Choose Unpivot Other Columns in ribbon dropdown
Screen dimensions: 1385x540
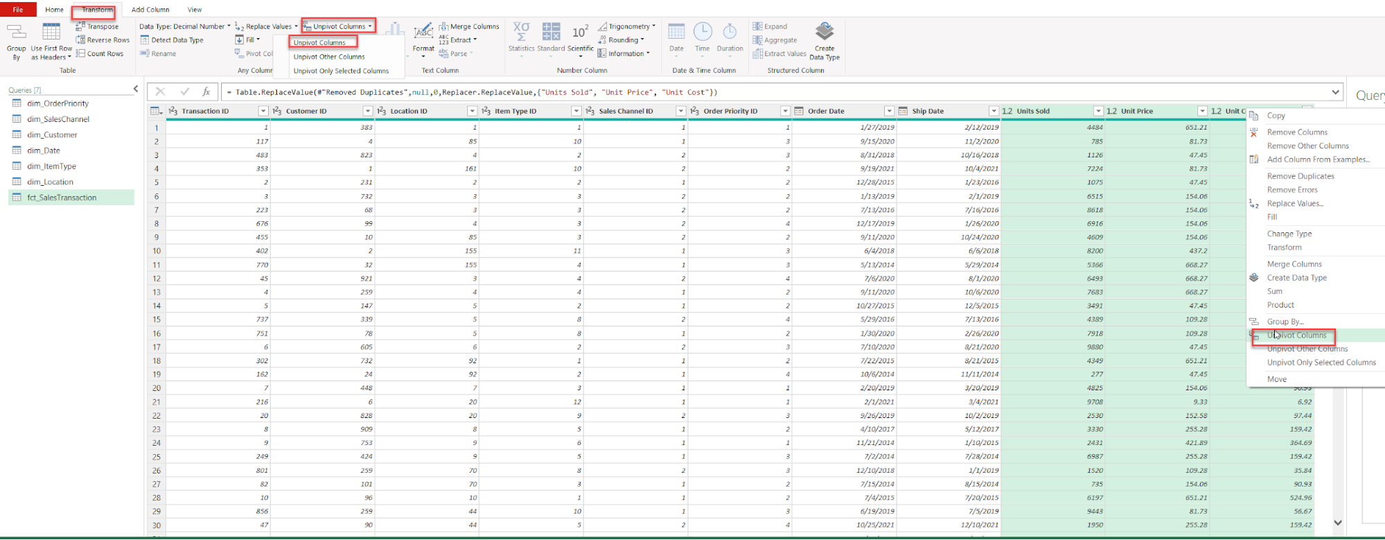coord(329,57)
